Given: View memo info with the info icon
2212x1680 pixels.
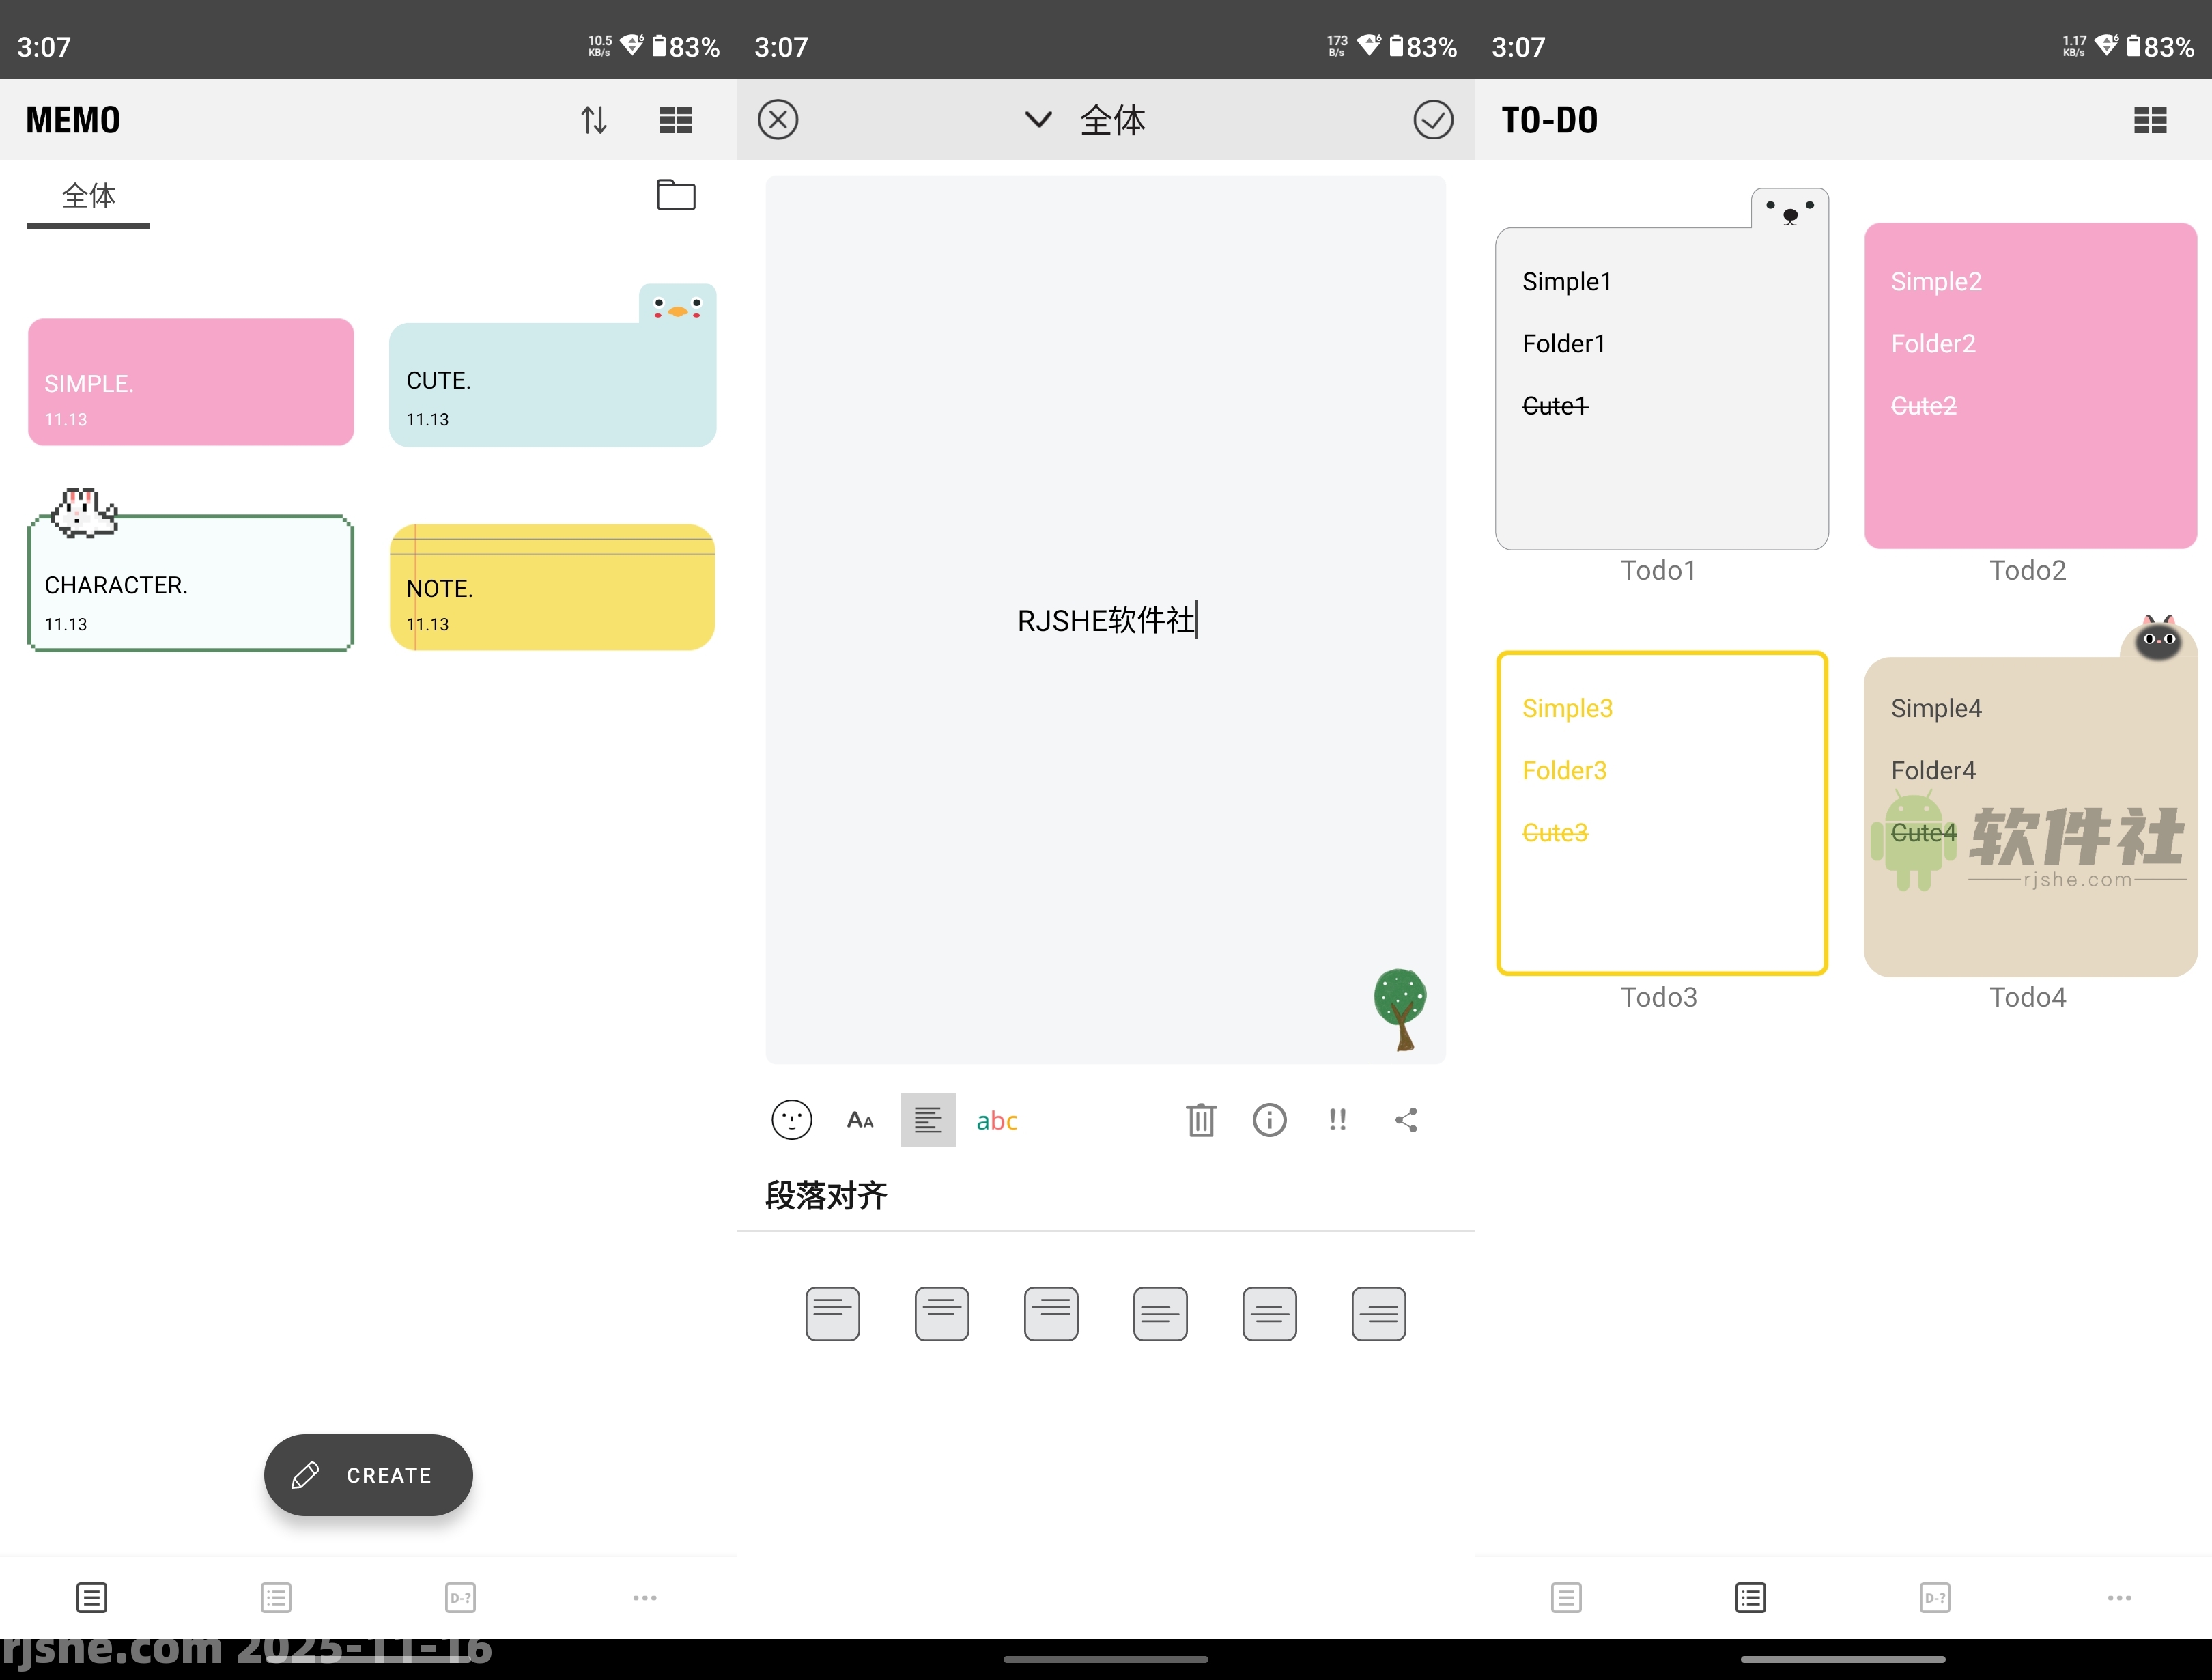Looking at the screenshot, I should (x=1269, y=1120).
